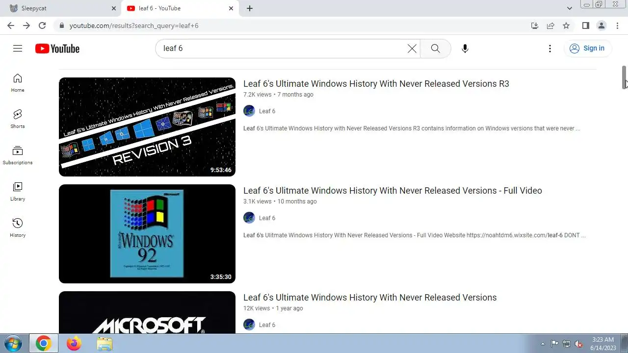Open YouTube settings three-dot menu

coord(550,49)
